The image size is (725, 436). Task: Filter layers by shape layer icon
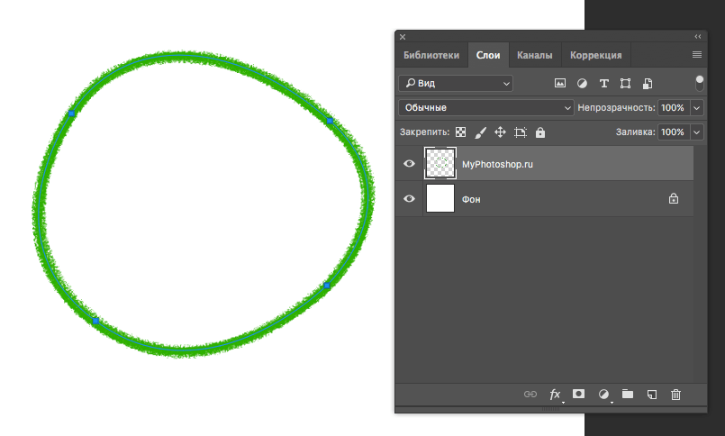pyautogui.click(x=626, y=83)
